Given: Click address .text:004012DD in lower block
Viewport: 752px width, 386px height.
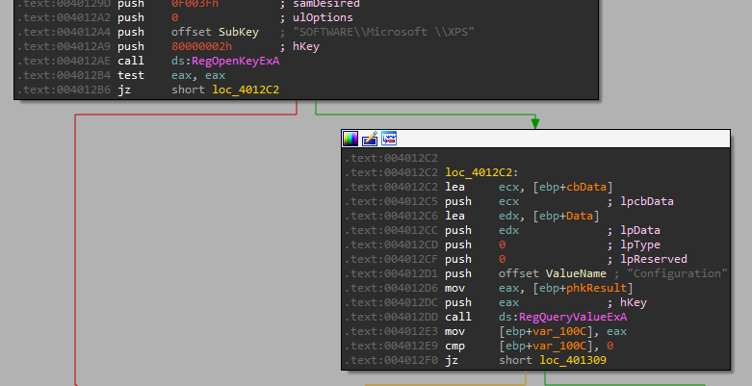Looking at the screenshot, I should [390, 317].
